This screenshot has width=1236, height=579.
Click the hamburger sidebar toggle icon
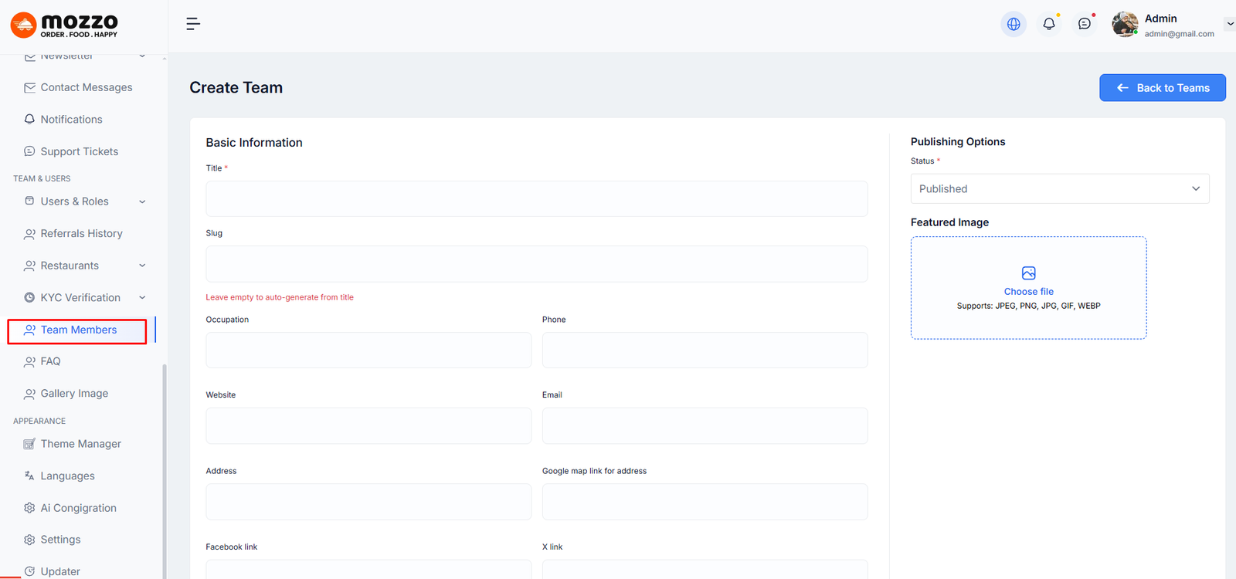[x=193, y=24]
